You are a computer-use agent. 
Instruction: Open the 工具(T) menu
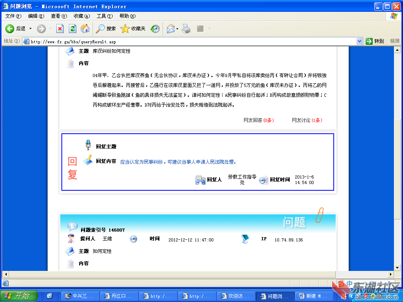(x=105, y=16)
